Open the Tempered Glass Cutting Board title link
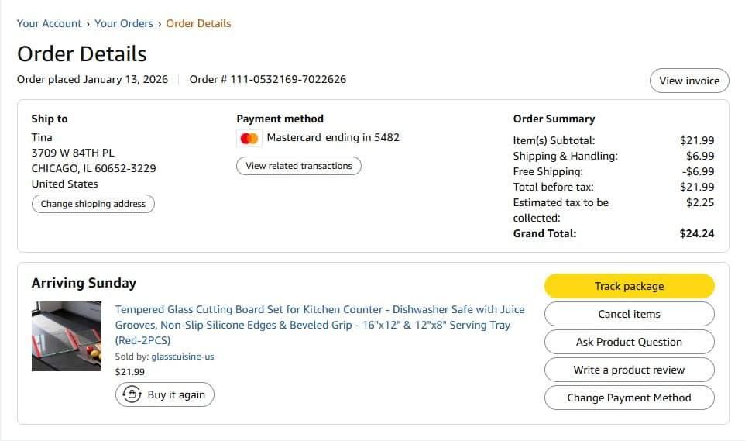This screenshot has width=745, height=441. tap(319, 325)
